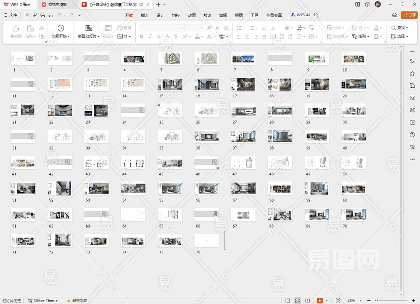Screen dimensions: 420x304
Task: Expand the 查找 (Find) dropdown
Action: (400, 28)
